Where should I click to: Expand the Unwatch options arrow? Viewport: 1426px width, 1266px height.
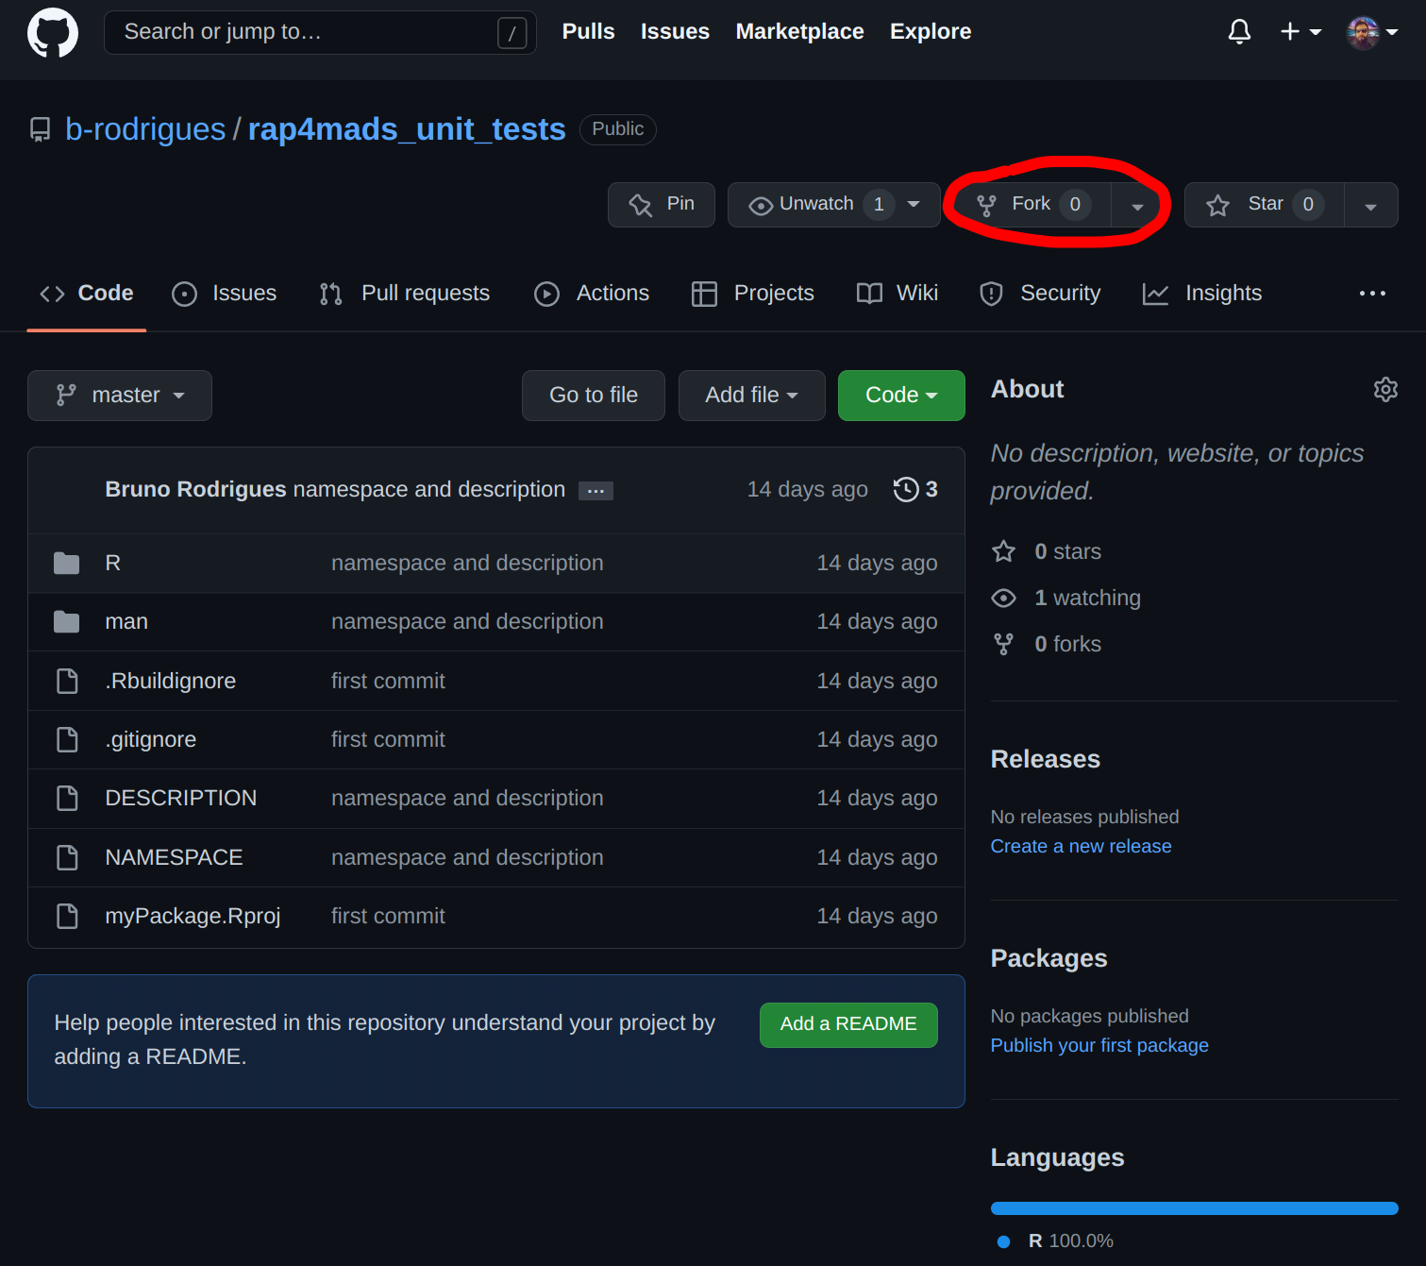[x=914, y=205]
